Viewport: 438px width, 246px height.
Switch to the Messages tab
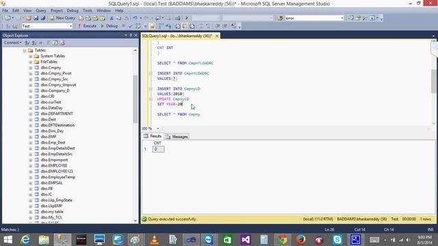pyautogui.click(x=177, y=137)
